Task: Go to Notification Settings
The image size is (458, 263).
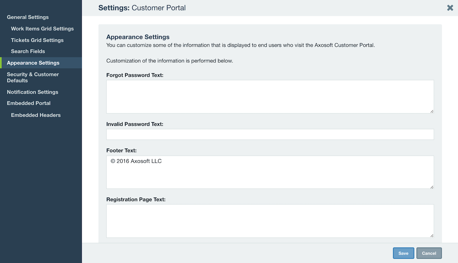Action: tap(32, 92)
